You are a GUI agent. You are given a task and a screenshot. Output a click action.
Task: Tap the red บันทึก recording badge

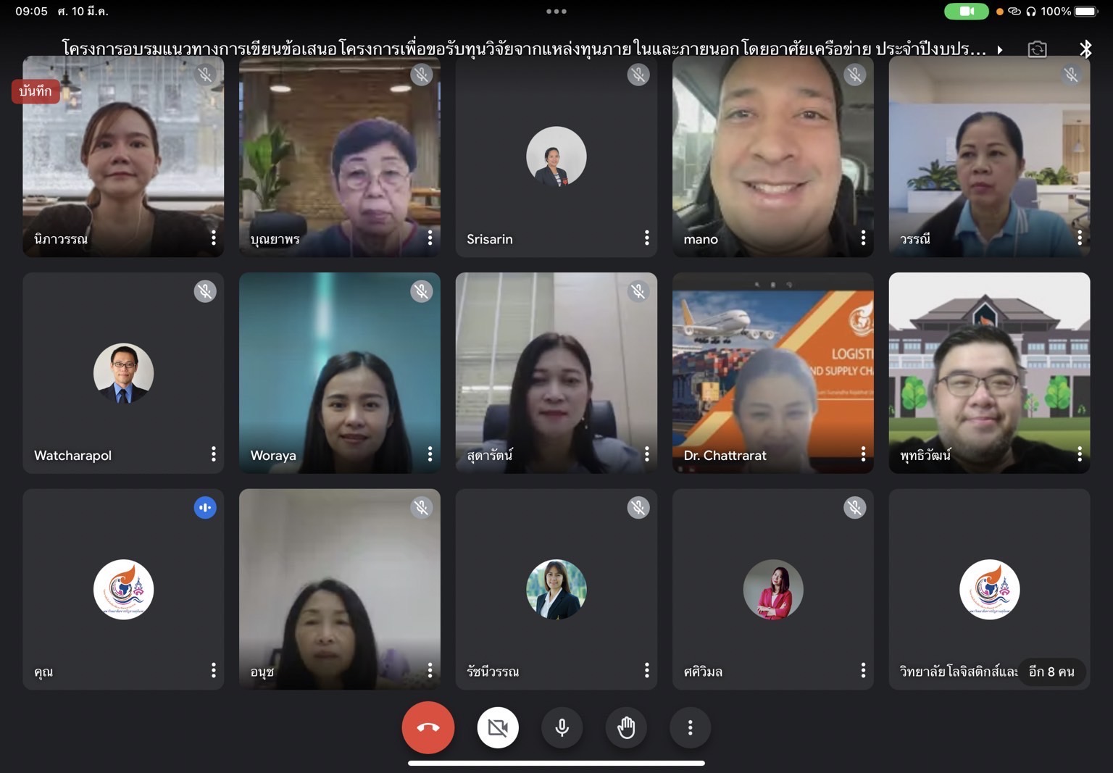[x=36, y=91]
